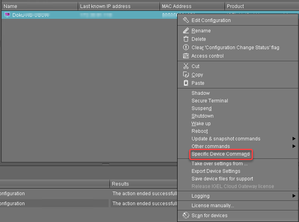This screenshot has width=299, height=222.
Task: Click the exclamation icon for Clear flag
Action: 186,48
